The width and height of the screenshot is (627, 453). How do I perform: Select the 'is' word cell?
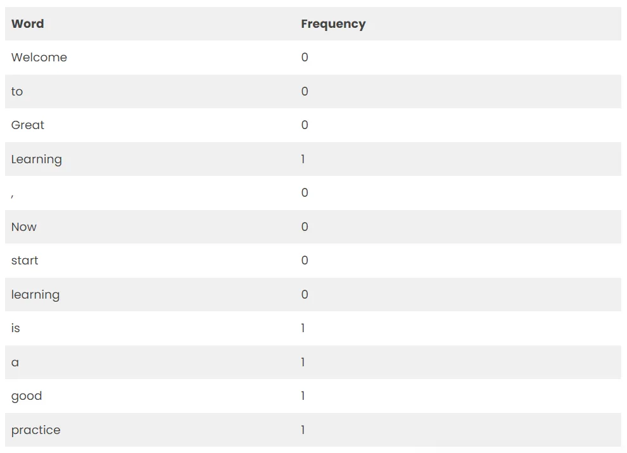tap(16, 328)
